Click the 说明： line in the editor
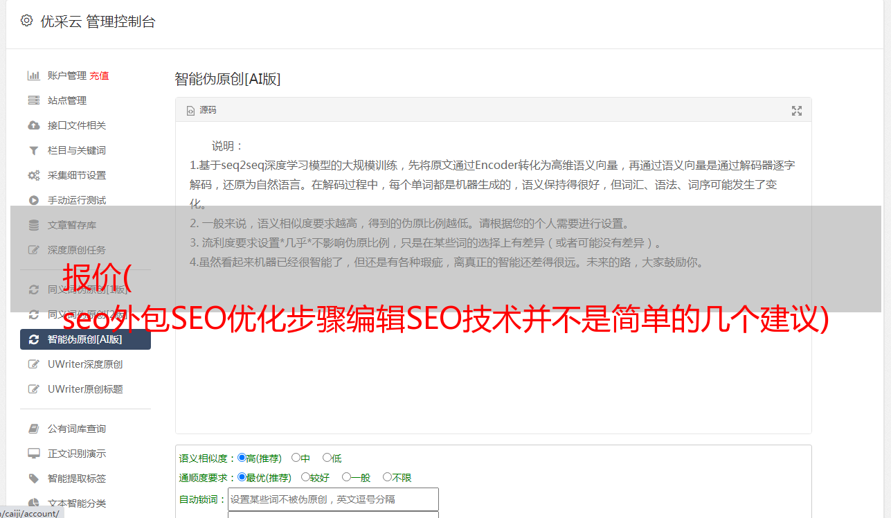 (228, 146)
